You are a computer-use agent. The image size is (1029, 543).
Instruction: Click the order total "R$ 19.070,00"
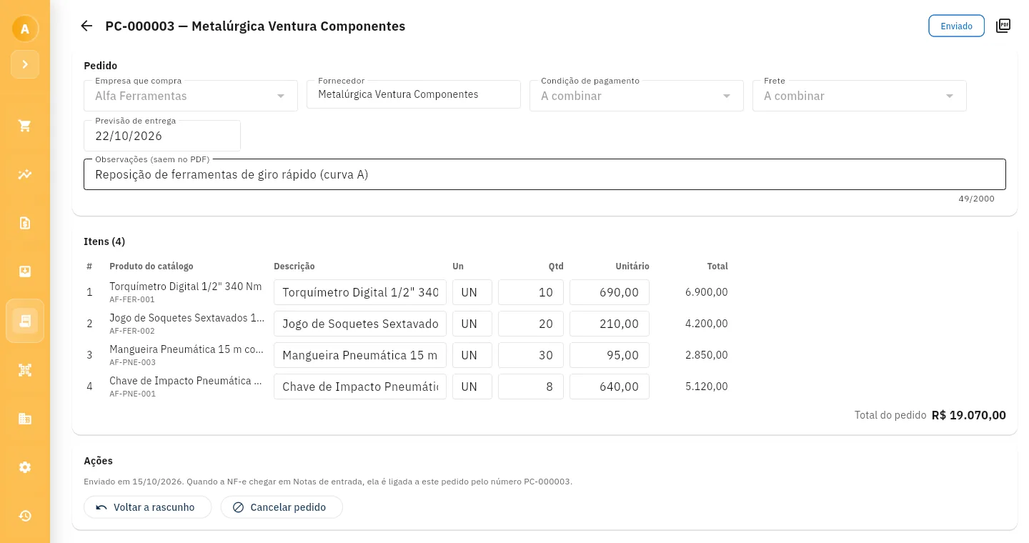pyautogui.click(x=969, y=415)
